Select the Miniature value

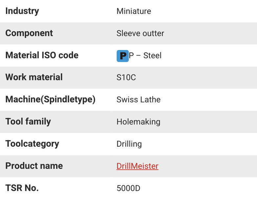coord(134,11)
